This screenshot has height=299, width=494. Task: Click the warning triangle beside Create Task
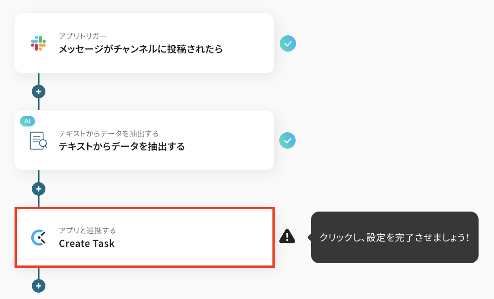click(x=287, y=236)
